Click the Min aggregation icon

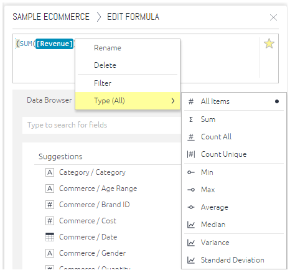click(x=191, y=172)
